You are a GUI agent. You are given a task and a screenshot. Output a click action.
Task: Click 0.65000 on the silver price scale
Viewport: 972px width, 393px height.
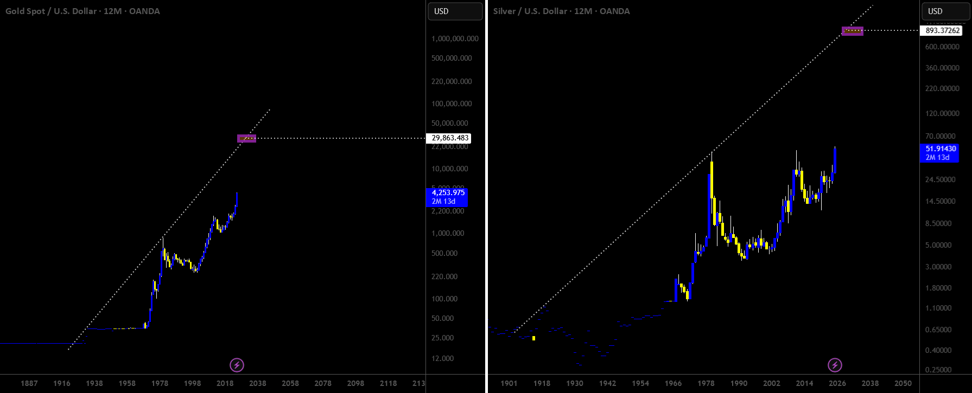[x=938, y=330]
